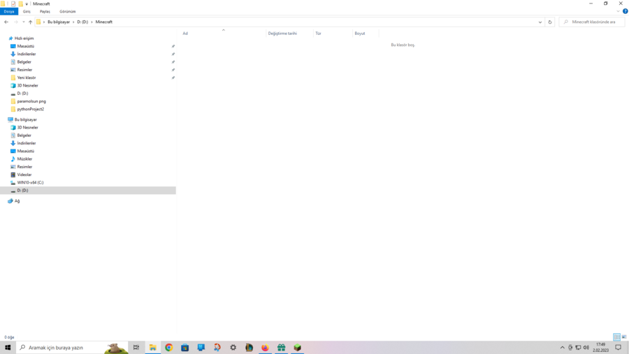Launch Google Chrome from taskbar
The width and height of the screenshot is (629, 354).
[x=169, y=348]
